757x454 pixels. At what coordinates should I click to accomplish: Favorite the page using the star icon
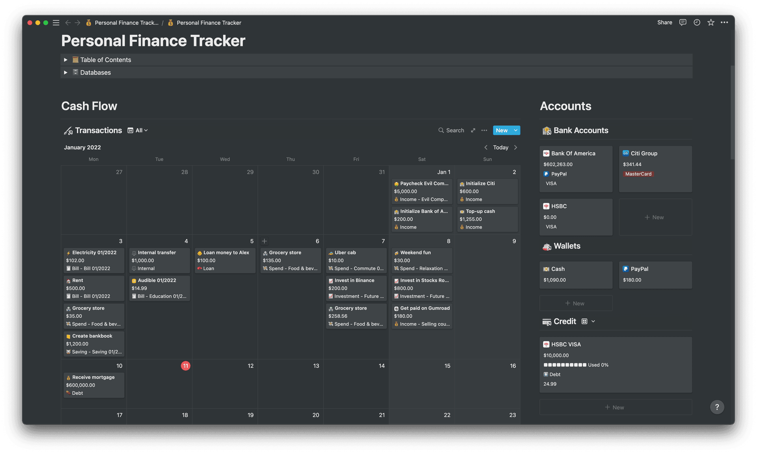point(710,22)
